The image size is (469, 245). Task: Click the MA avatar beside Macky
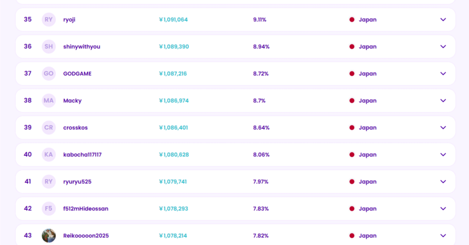pyautogui.click(x=49, y=101)
